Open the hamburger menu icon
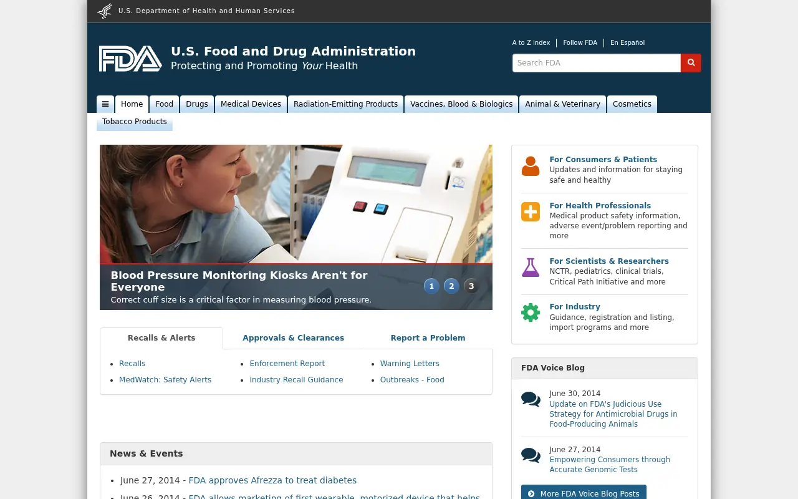The image size is (798, 499). [x=105, y=104]
